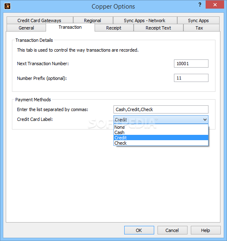Open the Receipt tab

114,28
